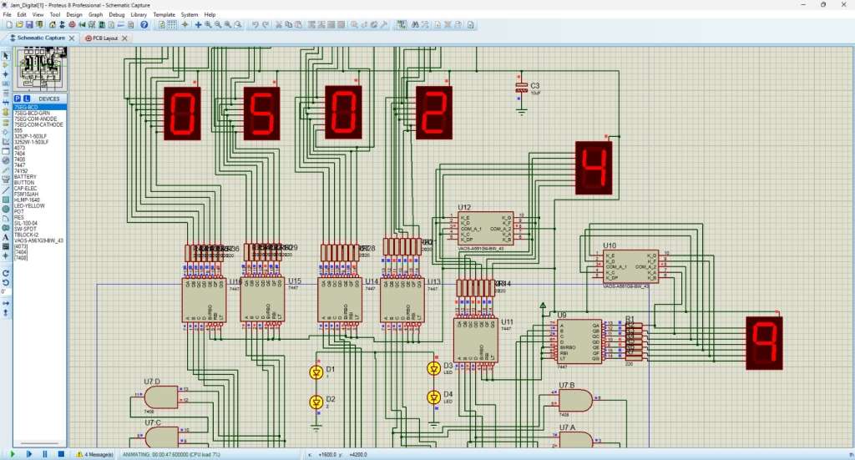
Task: Click the Paste from clipboard icon
Action: pyautogui.click(x=298, y=24)
